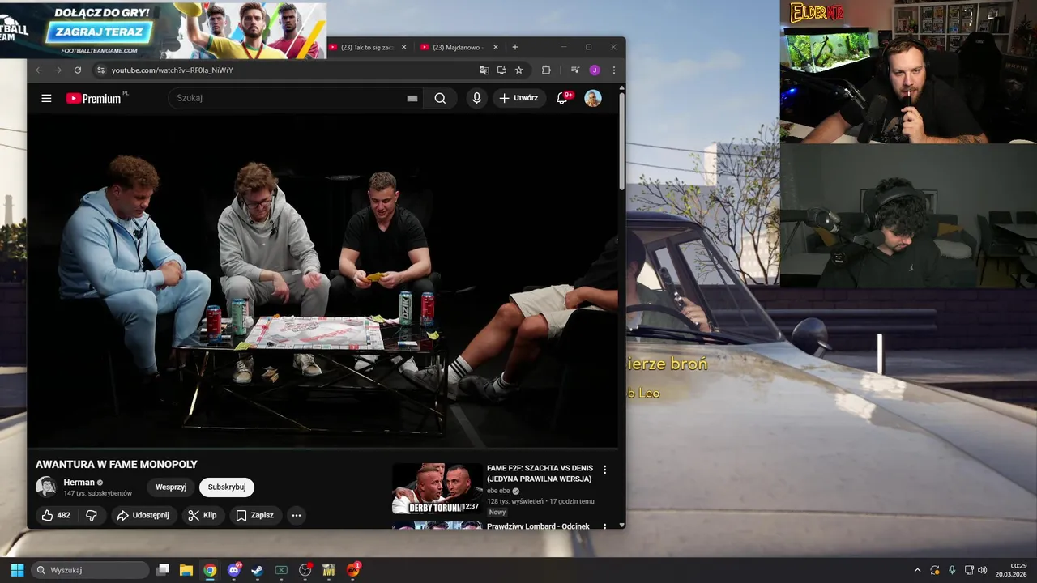Open the YouTube hamburger guide menu
Screen dimensions: 1037x583
[x=46, y=98]
